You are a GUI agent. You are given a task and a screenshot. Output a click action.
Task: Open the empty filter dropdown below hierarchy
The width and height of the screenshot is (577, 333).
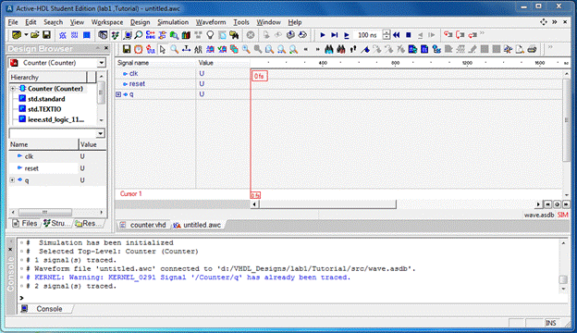coord(101,133)
